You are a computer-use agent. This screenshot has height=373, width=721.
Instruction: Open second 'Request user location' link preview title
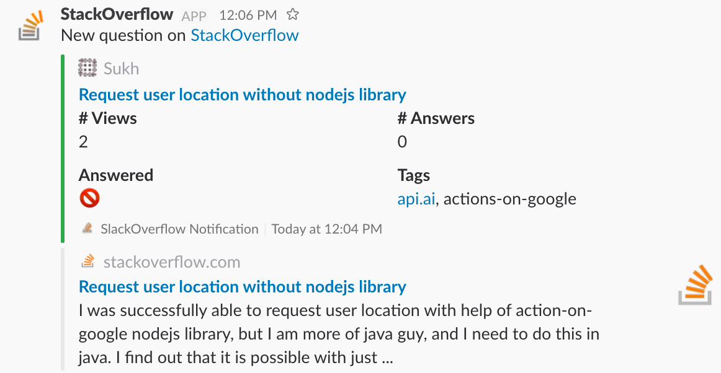(243, 287)
